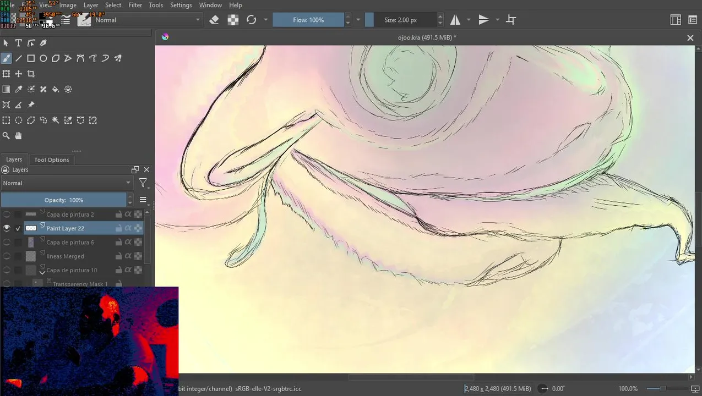Toggle alpha inherit on Capa de pintura 6
The height and width of the screenshot is (396, 702).
[128, 242]
